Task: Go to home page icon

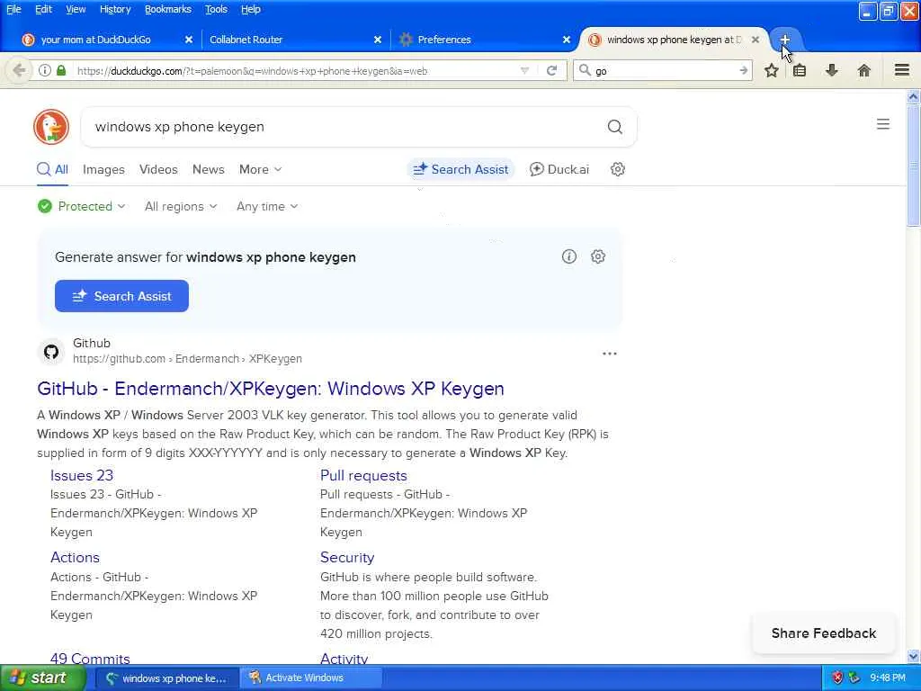Action: pos(863,70)
